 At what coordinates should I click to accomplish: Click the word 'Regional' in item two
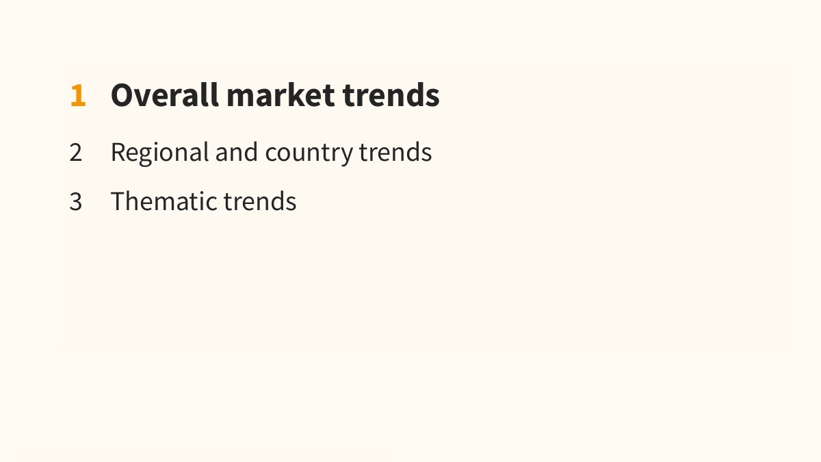click(159, 152)
